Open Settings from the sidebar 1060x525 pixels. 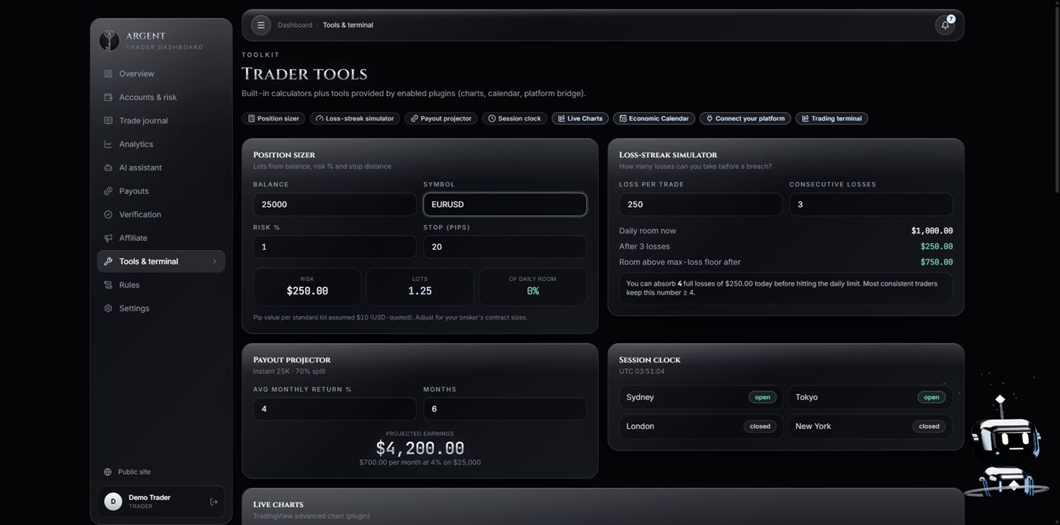(161, 308)
